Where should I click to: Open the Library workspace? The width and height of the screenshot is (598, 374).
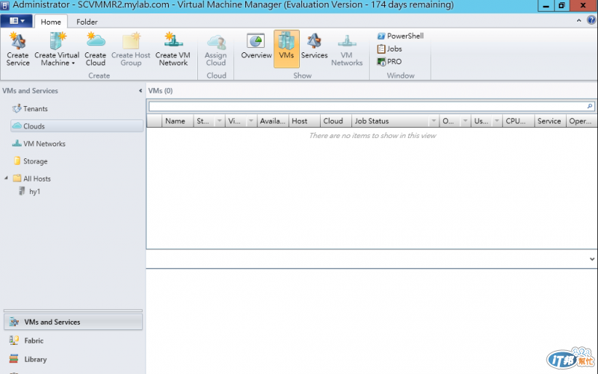point(73,359)
